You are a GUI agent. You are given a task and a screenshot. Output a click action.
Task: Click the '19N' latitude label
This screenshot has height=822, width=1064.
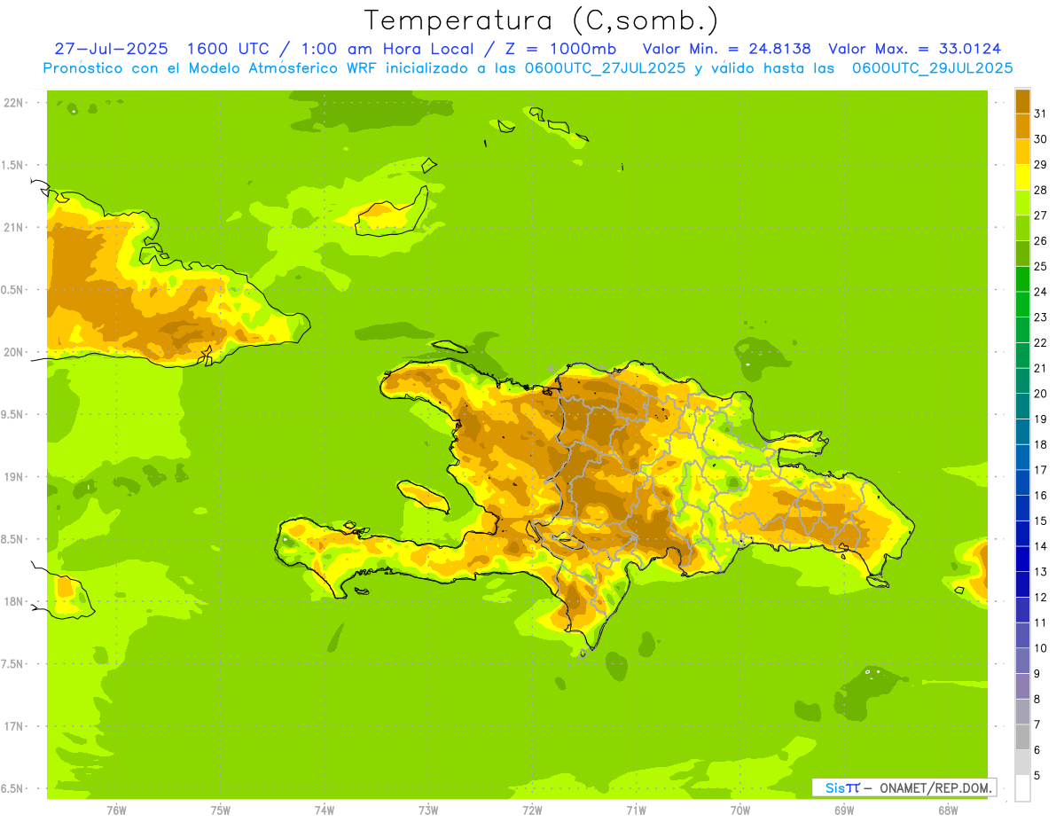13,477
